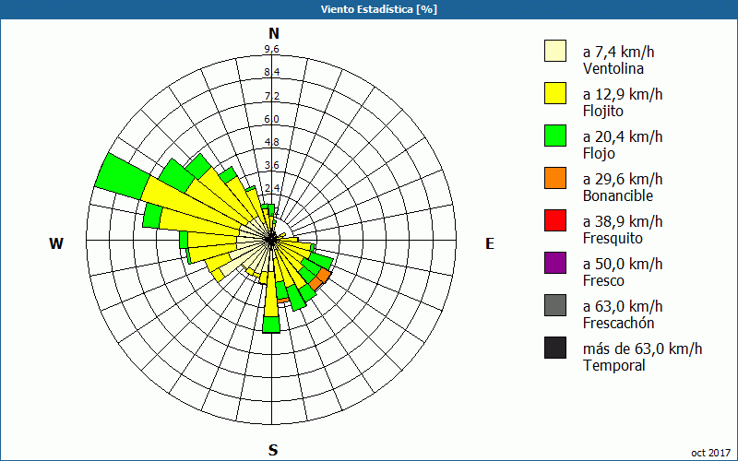Click the 4,8 ring scale value
This screenshot has width=738, height=461.
click(271, 142)
